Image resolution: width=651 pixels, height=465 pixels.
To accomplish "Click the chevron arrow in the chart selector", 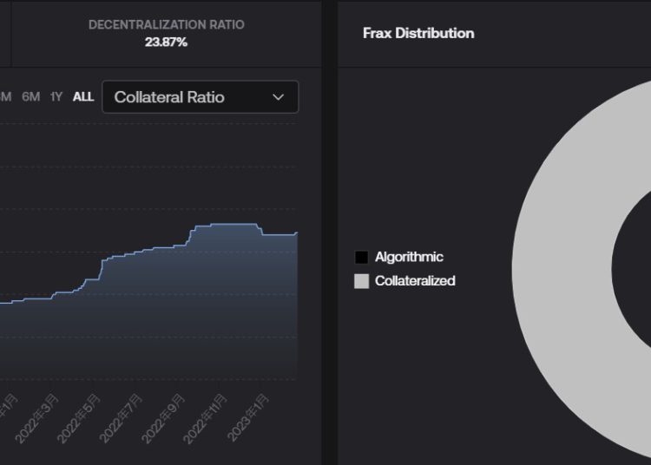I will click(278, 97).
